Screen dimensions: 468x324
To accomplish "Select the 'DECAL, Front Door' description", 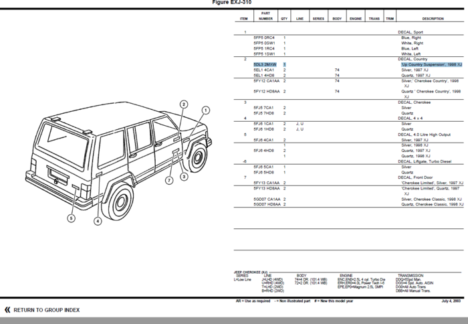I will [x=415, y=177].
